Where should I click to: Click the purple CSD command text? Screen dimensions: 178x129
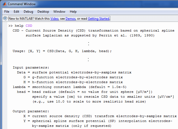[x=29, y=26]
